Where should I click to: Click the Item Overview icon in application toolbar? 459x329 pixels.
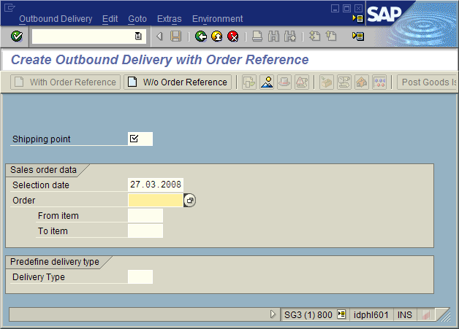[249, 82]
